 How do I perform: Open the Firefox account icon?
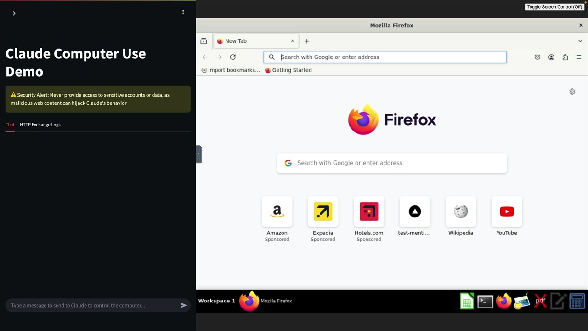[x=551, y=57]
